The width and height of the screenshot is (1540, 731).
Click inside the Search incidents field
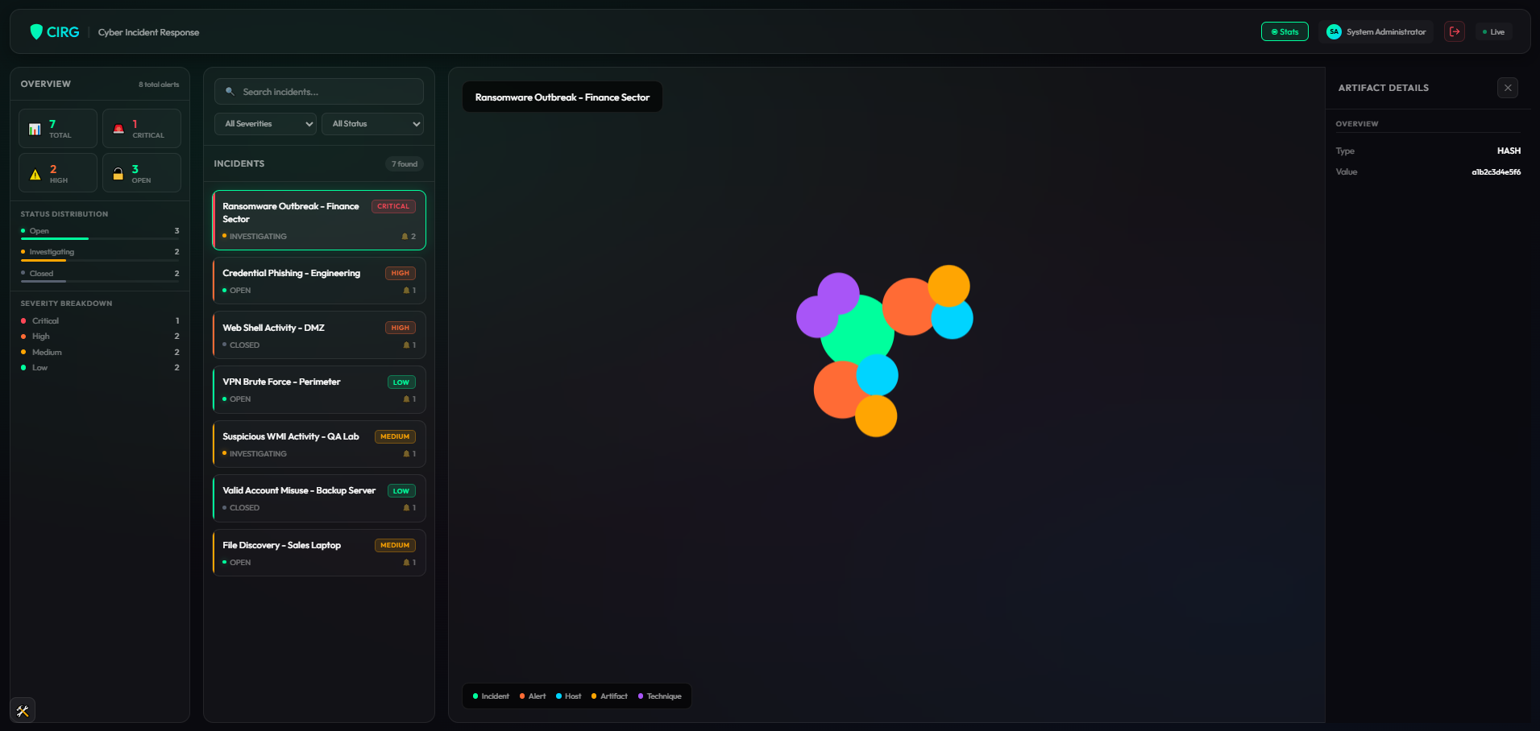pyautogui.click(x=319, y=91)
